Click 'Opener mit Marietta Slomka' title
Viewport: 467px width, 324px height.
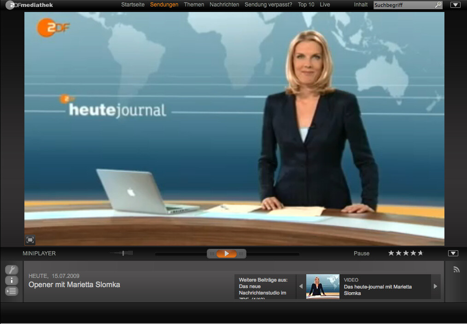point(74,285)
